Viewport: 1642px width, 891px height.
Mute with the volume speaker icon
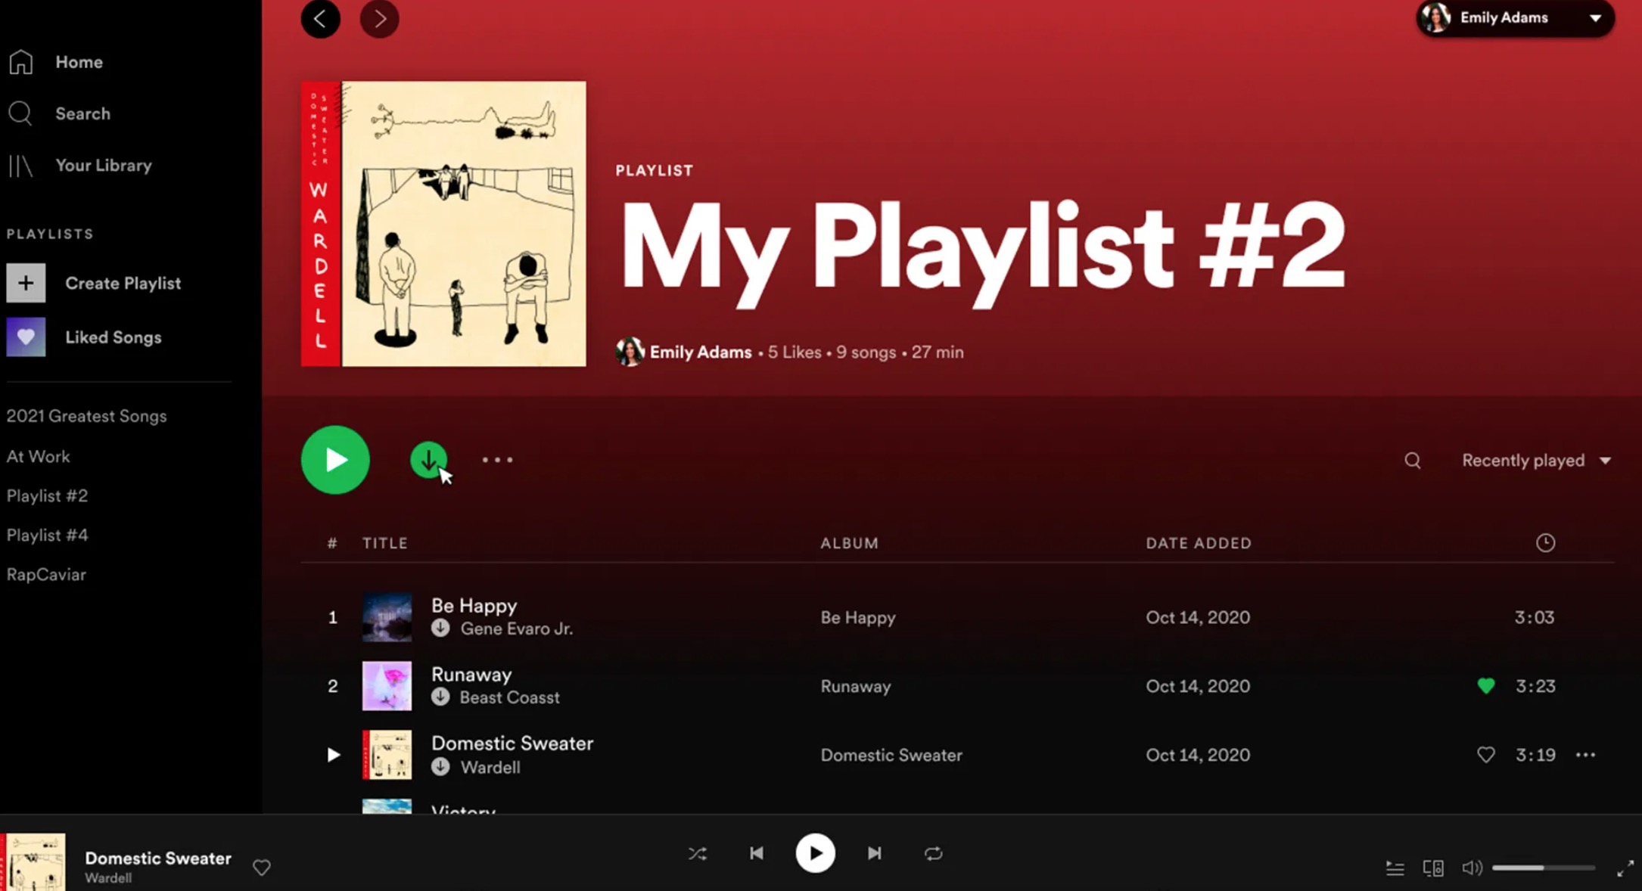click(1472, 868)
